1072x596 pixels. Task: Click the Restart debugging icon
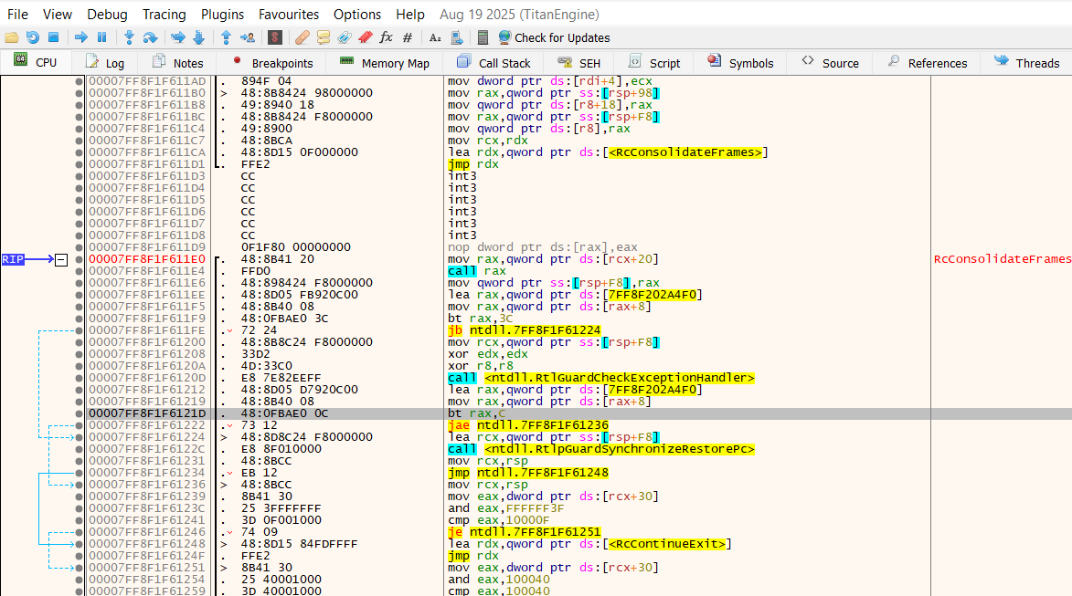tap(32, 37)
